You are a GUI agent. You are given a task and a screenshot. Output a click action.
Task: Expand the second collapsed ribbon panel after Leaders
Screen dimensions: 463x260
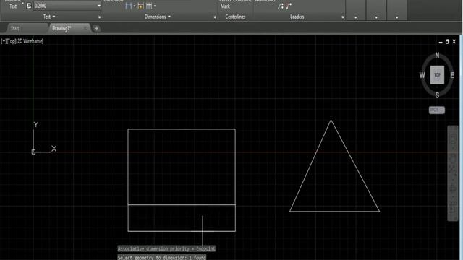pyautogui.click(x=376, y=17)
